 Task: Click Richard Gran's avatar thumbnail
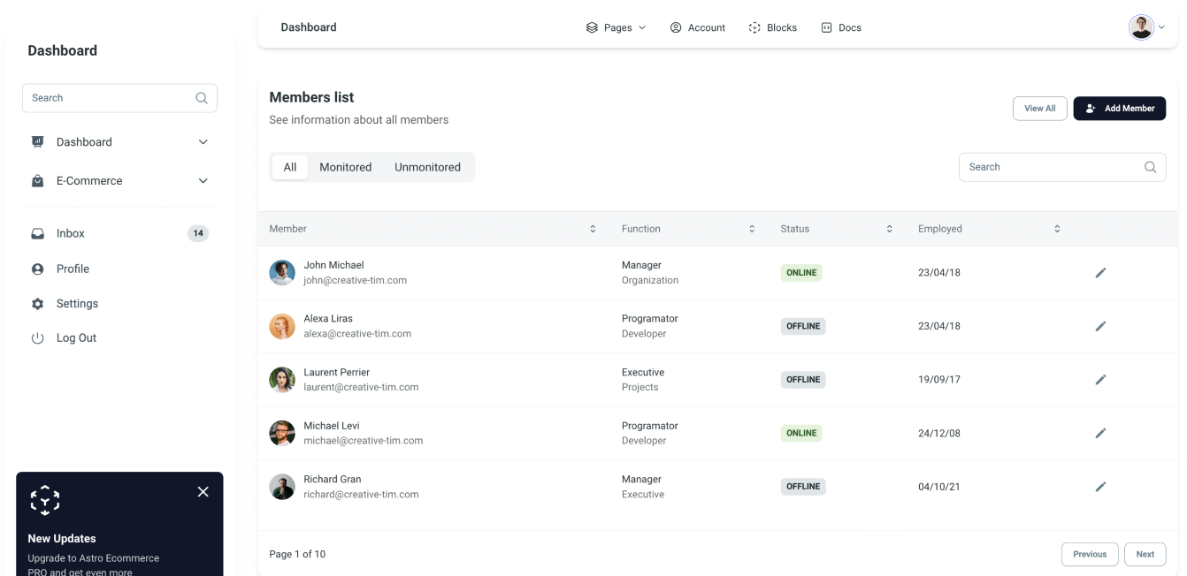click(282, 487)
